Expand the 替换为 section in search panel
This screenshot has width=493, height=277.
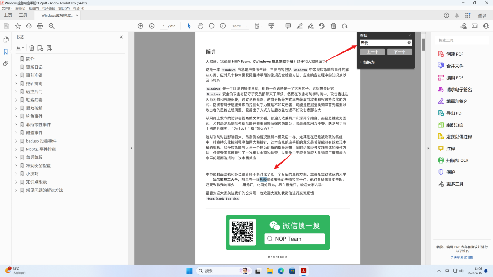point(364,62)
